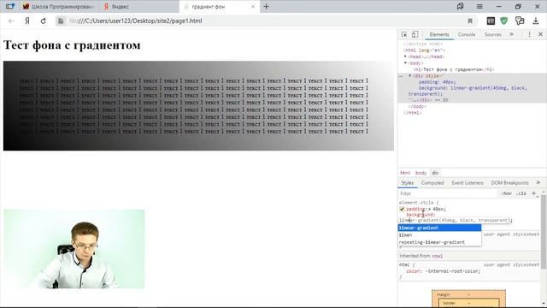This screenshot has width=547, height=308.
Task: Toggle the device toolbar icon in DevTools
Action: [x=415, y=34]
